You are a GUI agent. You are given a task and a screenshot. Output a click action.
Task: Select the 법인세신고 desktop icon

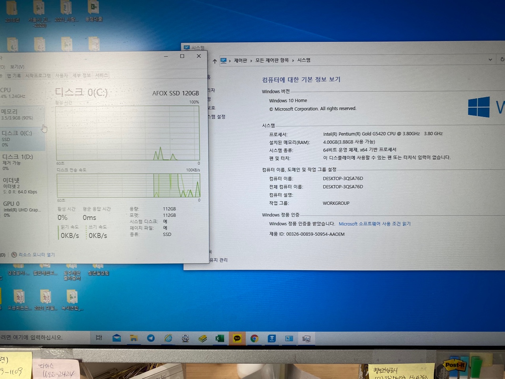tap(45, 270)
